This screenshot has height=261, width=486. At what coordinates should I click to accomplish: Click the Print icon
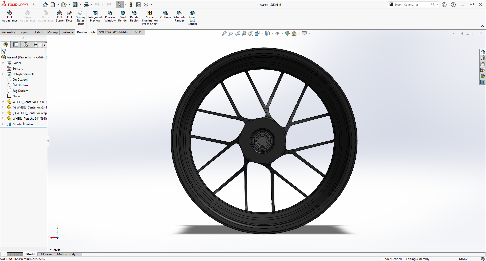point(86,5)
